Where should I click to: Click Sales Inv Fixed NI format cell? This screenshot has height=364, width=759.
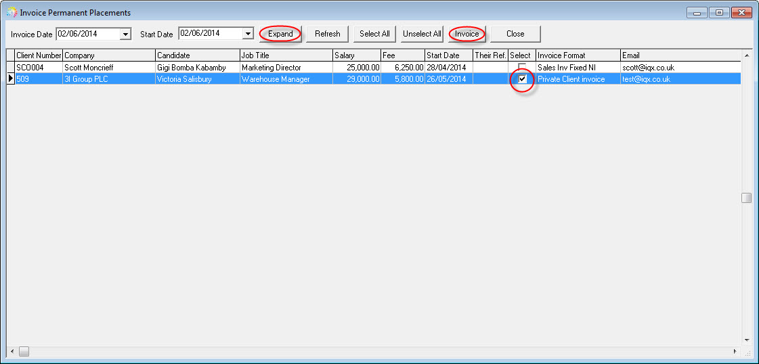(x=578, y=68)
